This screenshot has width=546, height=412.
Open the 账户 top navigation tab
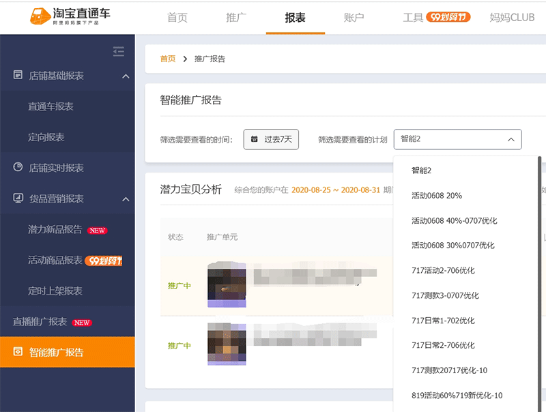354,17
